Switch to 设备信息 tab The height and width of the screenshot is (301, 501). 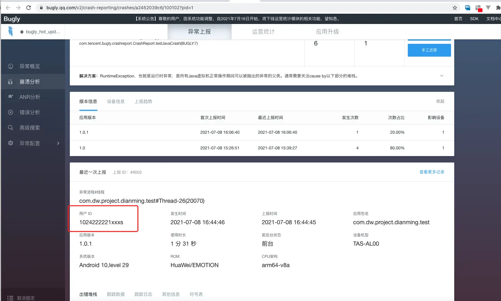[x=116, y=102]
